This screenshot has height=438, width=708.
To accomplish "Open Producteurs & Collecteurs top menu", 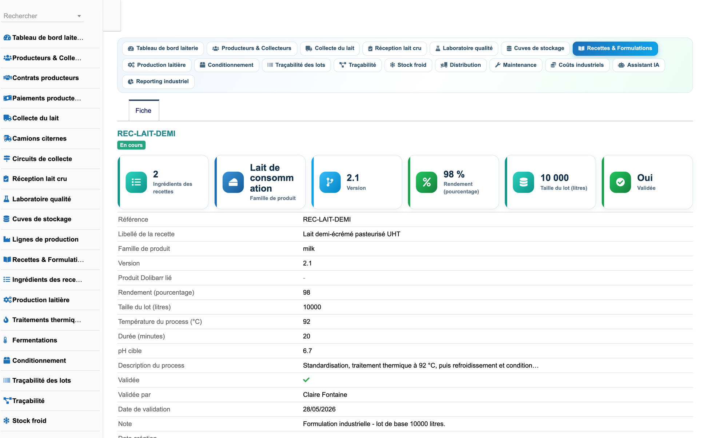I will pyautogui.click(x=252, y=48).
